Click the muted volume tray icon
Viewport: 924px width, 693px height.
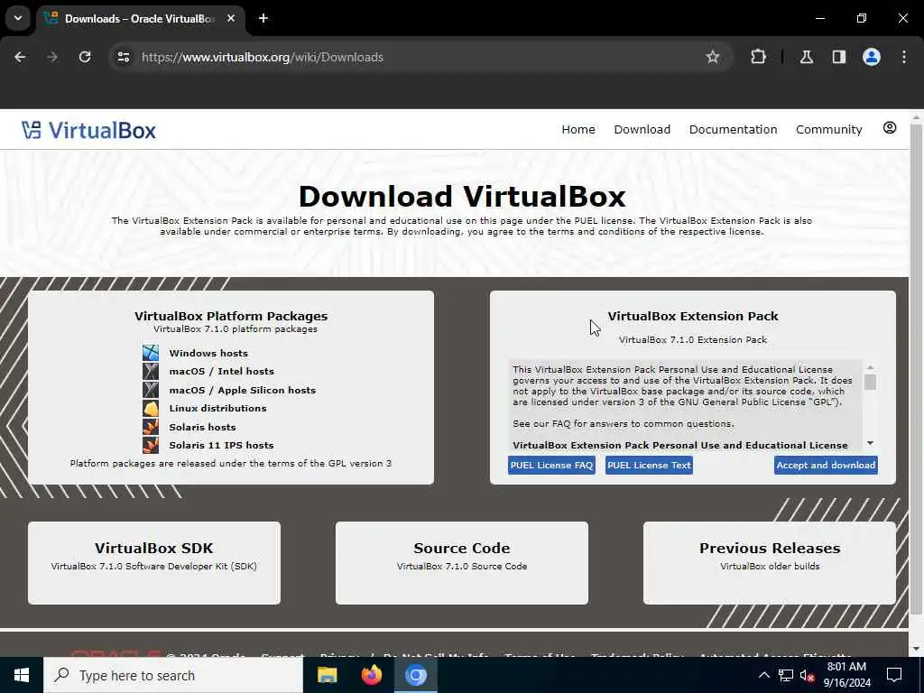[807, 675]
